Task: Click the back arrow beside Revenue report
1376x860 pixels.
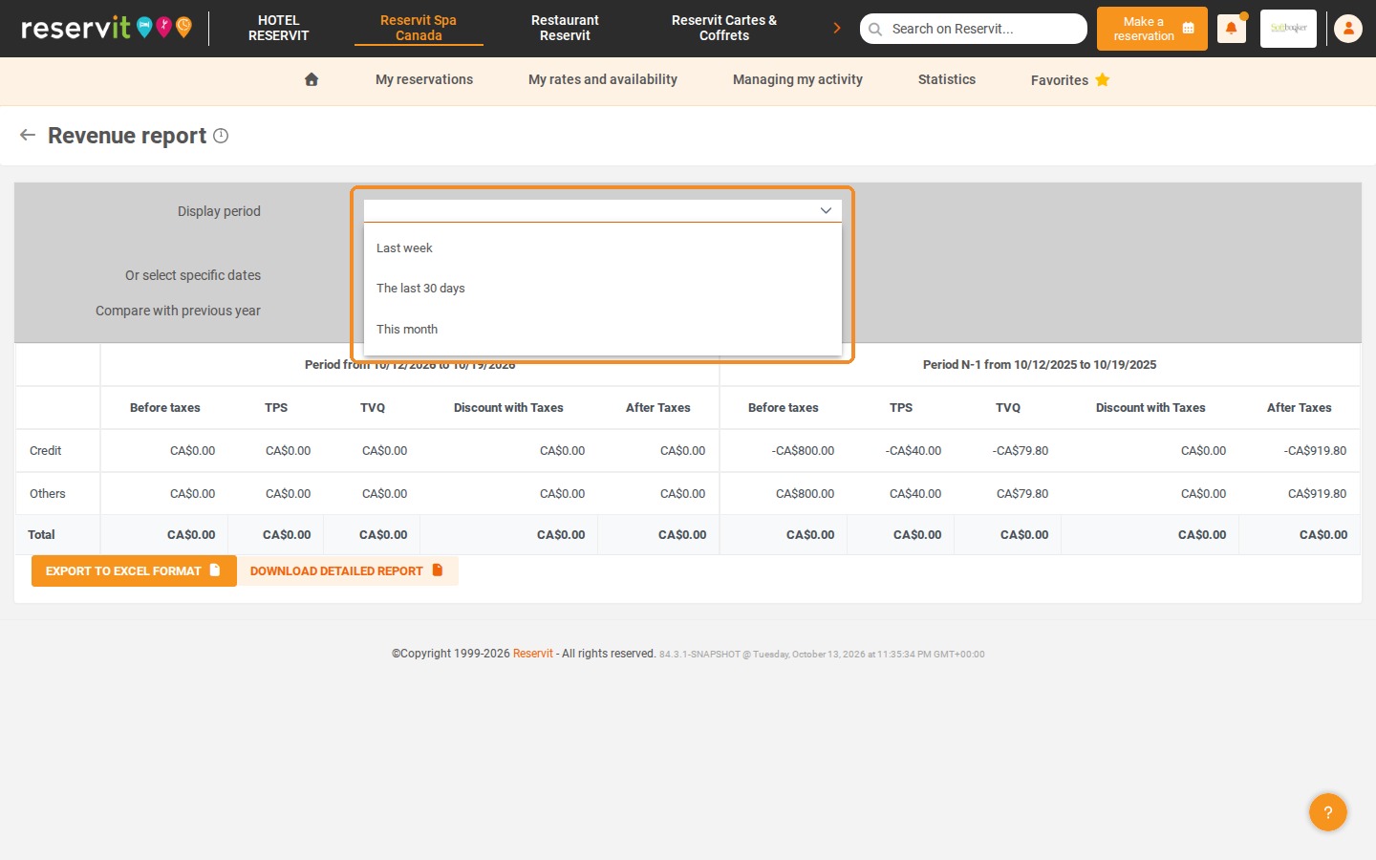Action: tap(28, 136)
